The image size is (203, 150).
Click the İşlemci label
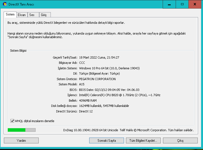point(72,95)
